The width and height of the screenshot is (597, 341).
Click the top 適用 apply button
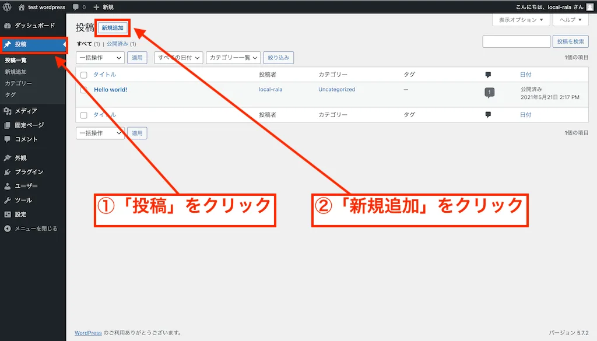(137, 58)
